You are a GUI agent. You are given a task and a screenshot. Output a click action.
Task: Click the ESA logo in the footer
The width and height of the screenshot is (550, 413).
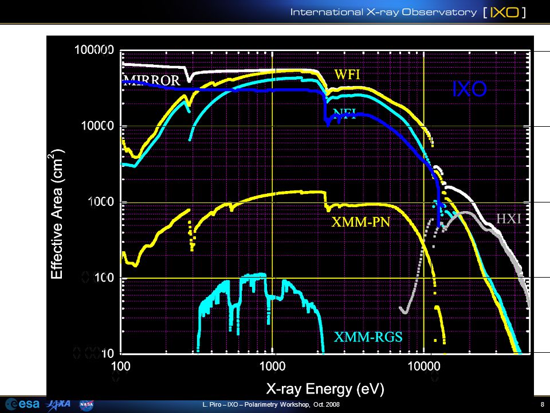[x=22, y=404]
